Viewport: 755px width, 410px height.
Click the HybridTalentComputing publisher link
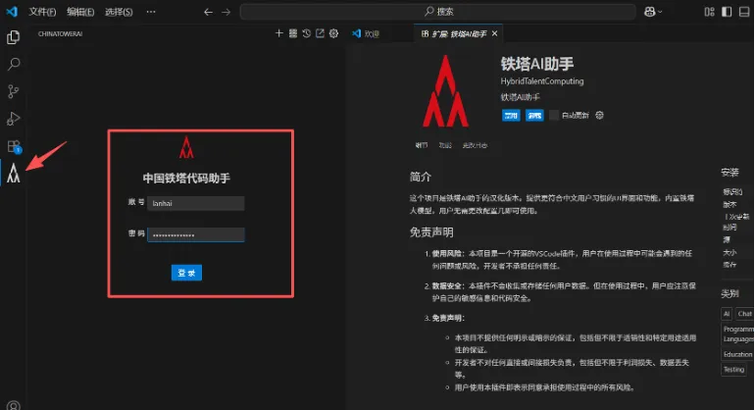point(542,81)
